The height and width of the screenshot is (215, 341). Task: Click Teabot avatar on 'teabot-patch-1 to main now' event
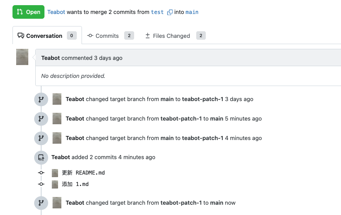pyautogui.click(x=57, y=203)
